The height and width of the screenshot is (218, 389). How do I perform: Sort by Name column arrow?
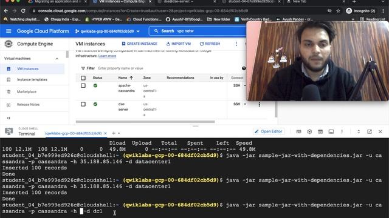131,78
